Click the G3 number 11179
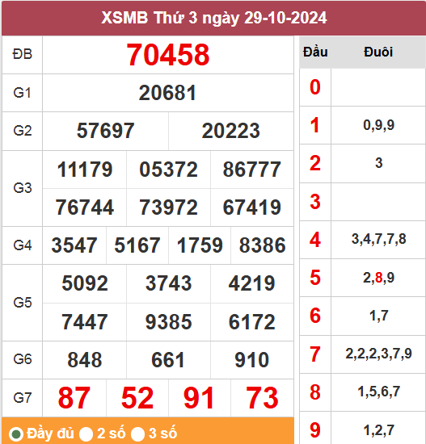Image resolution: width=426 pixels, height=444 pixels. pos(85,170)
